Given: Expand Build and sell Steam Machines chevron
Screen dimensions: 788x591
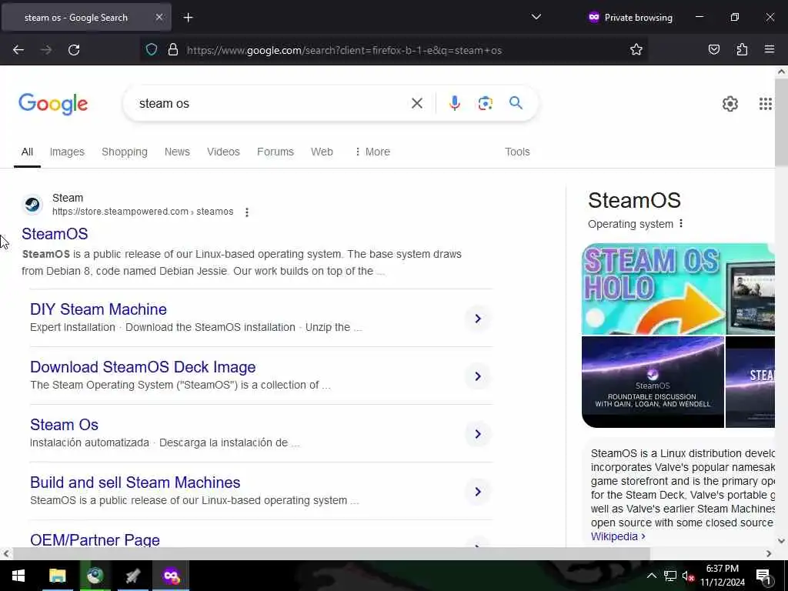Looking at the screenshot, I should tap(478, 492).
